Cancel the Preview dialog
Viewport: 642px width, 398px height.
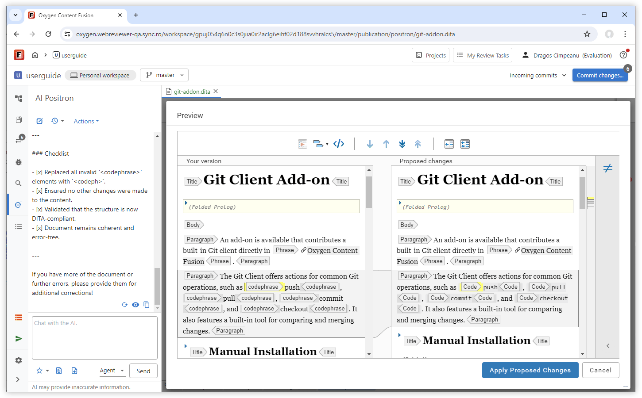[600, 370]
